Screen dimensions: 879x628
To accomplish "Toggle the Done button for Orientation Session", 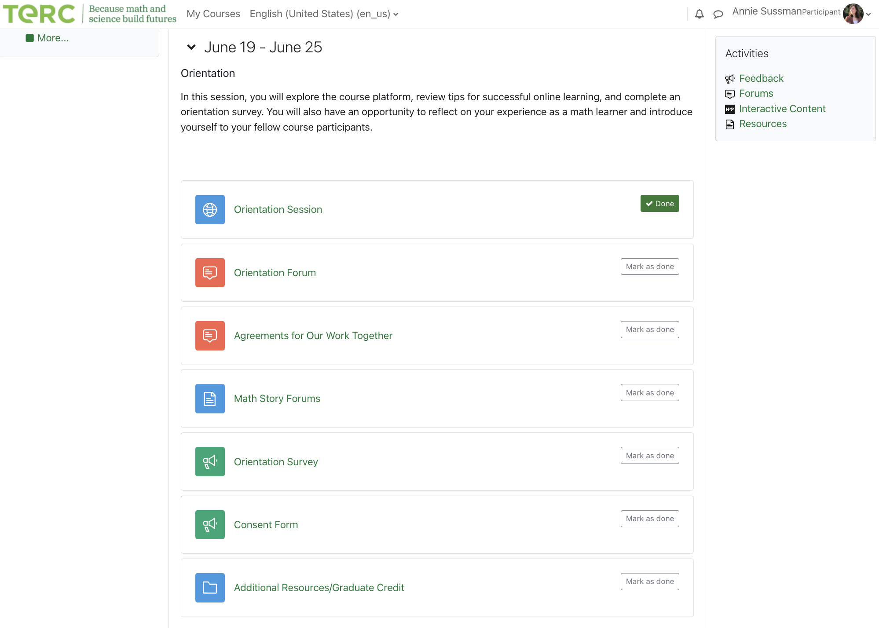I will [659, 204].
